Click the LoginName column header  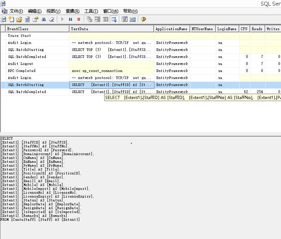pyautogui.click(x=227, y=29)
